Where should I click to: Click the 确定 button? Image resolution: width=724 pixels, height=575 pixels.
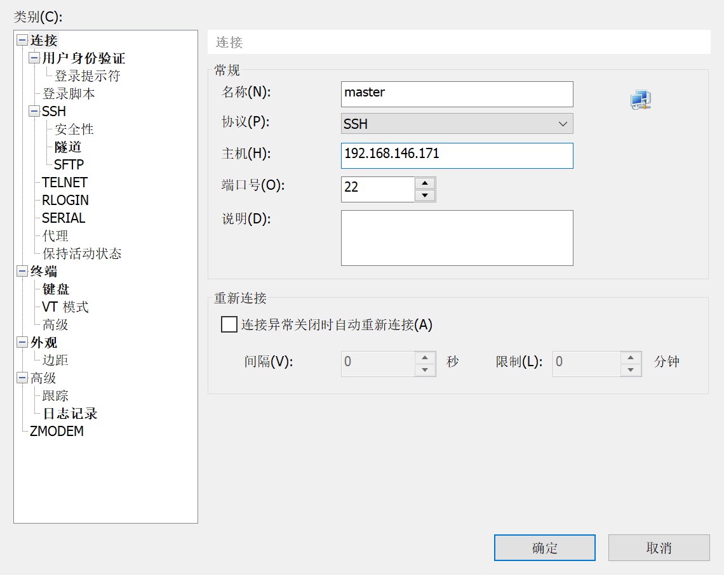[544, 547]
